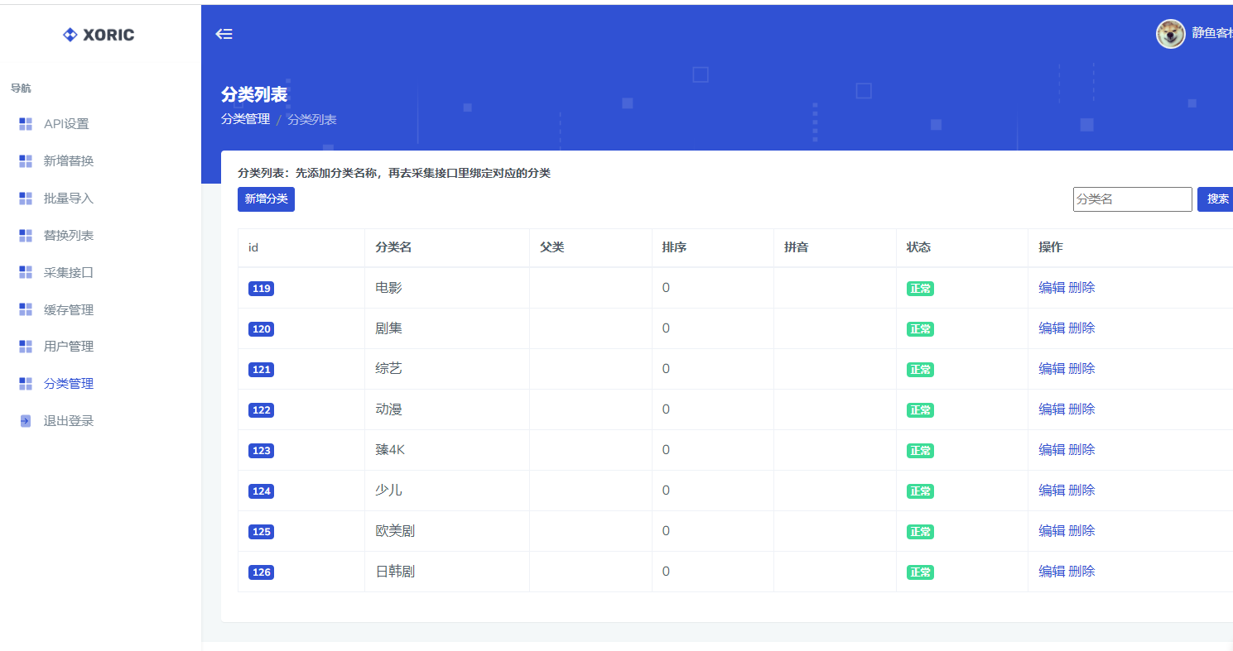This screenshot has height=651, width=1233.
Task: Focus the 分类名 search input field
Action: coord(1132,199)
